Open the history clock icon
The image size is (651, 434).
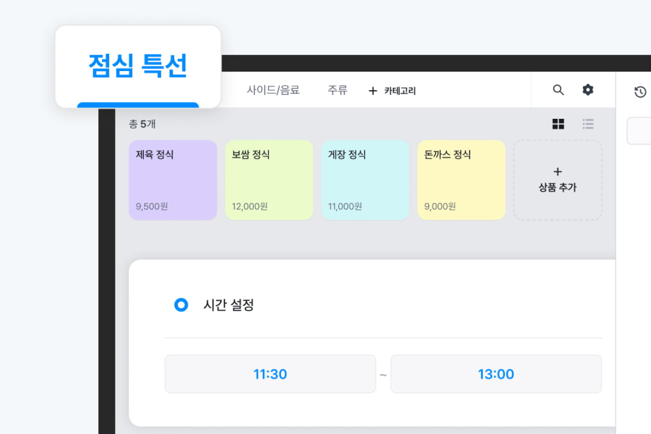pos(640,92)
